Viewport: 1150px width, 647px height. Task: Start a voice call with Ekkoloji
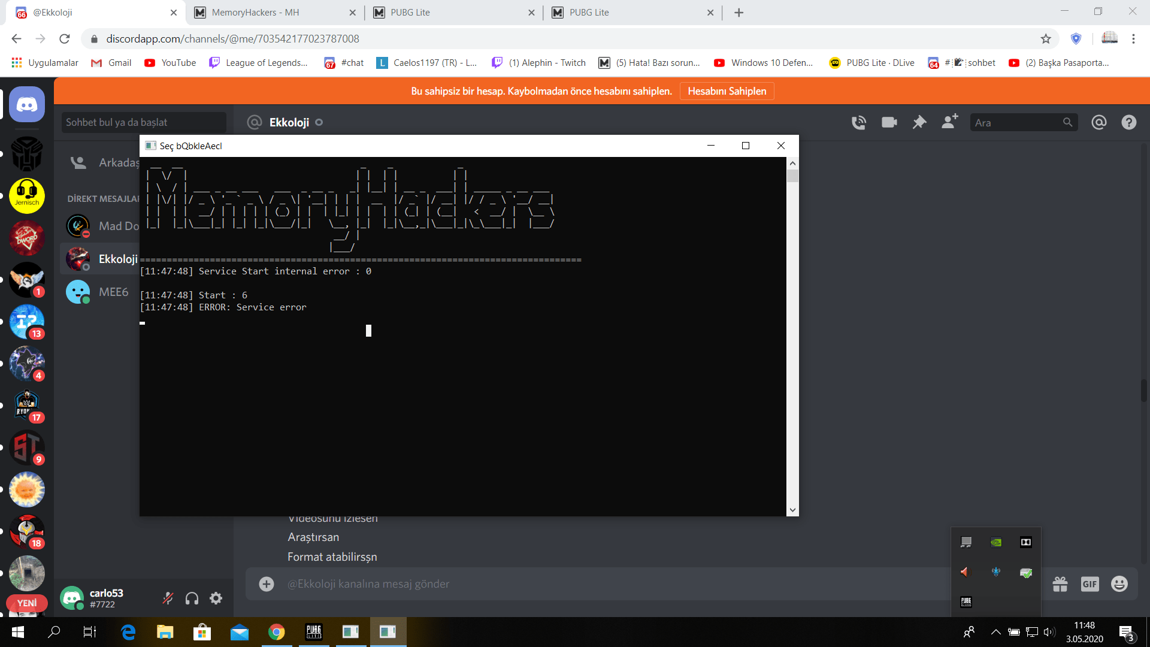tap(859, 123)
